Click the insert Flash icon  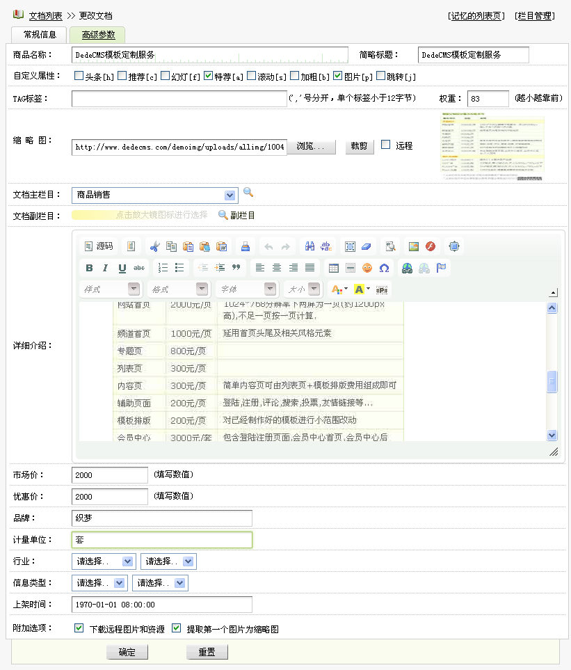pyautogui.click(x=431, y=246)
